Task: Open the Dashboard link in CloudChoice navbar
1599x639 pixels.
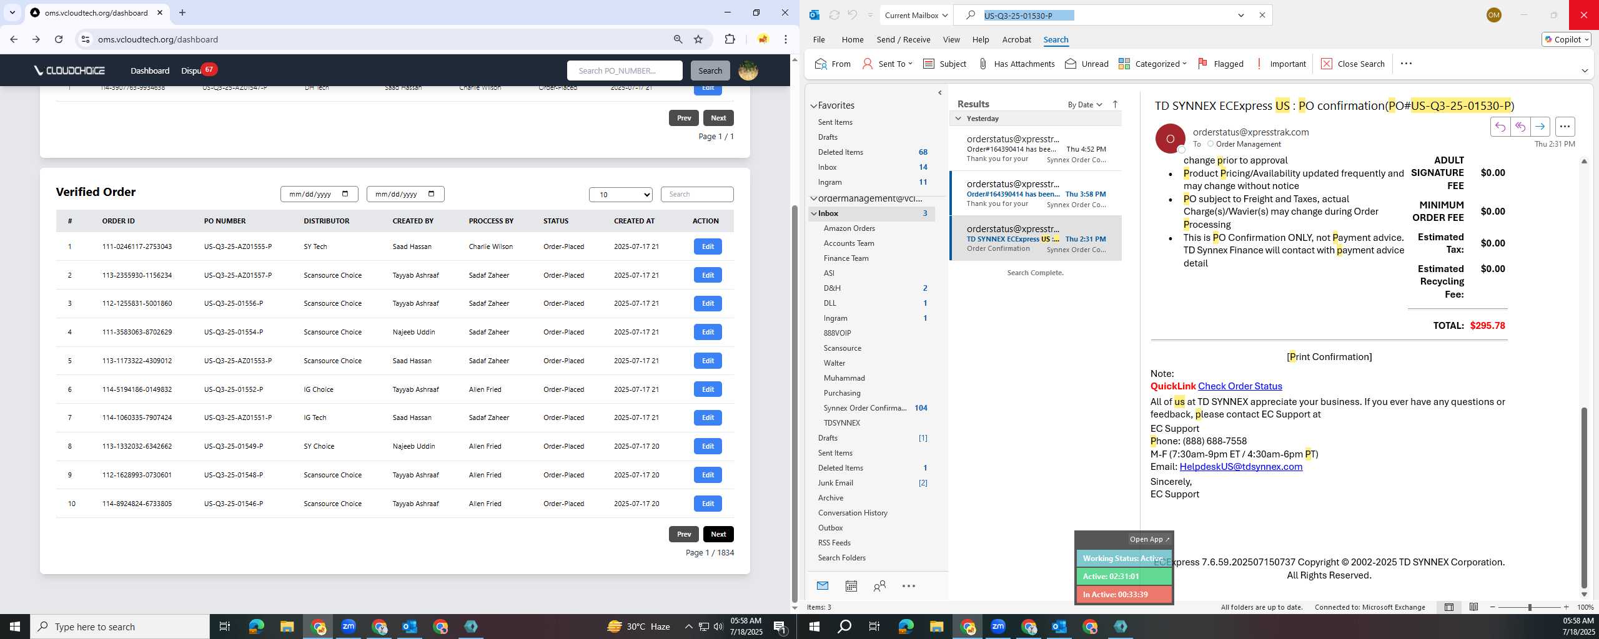Action: [150, 71]
